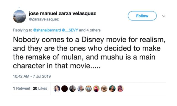This screenshot has width=177, height=106.
Task: Click the third liker avatar in the row
Action: click(72, 89)
